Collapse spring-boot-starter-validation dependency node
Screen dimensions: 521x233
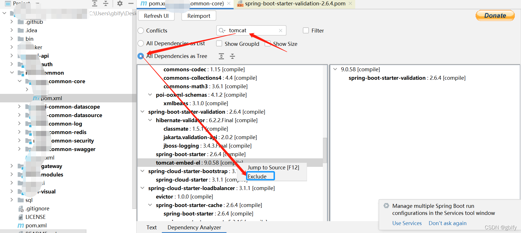click(x=142, y=112)
